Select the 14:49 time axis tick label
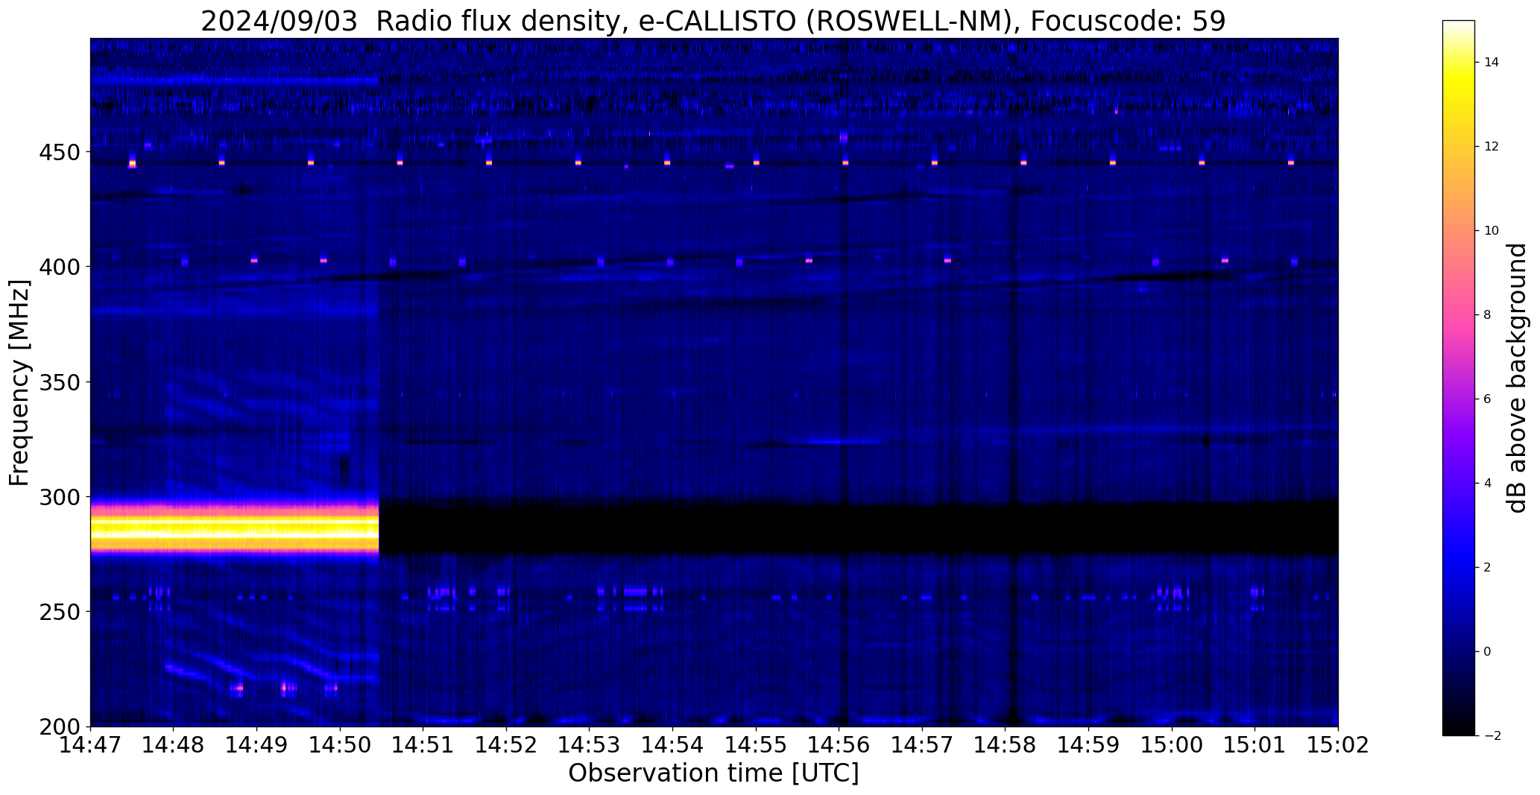Screen dimensions: 1540x795 (x=257, y=745)
